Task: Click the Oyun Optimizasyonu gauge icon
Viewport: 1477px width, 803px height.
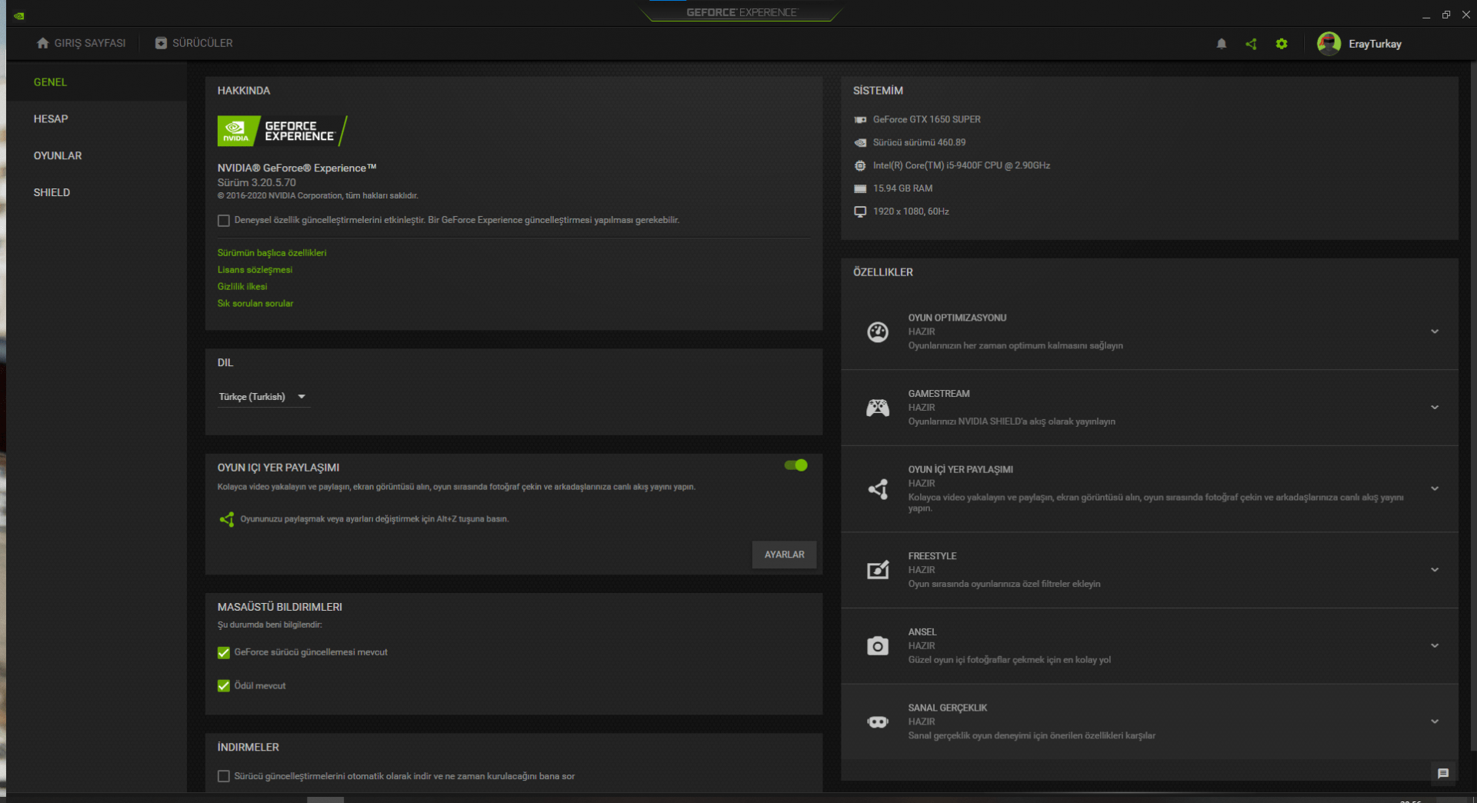Action: (x=878, y=332)
